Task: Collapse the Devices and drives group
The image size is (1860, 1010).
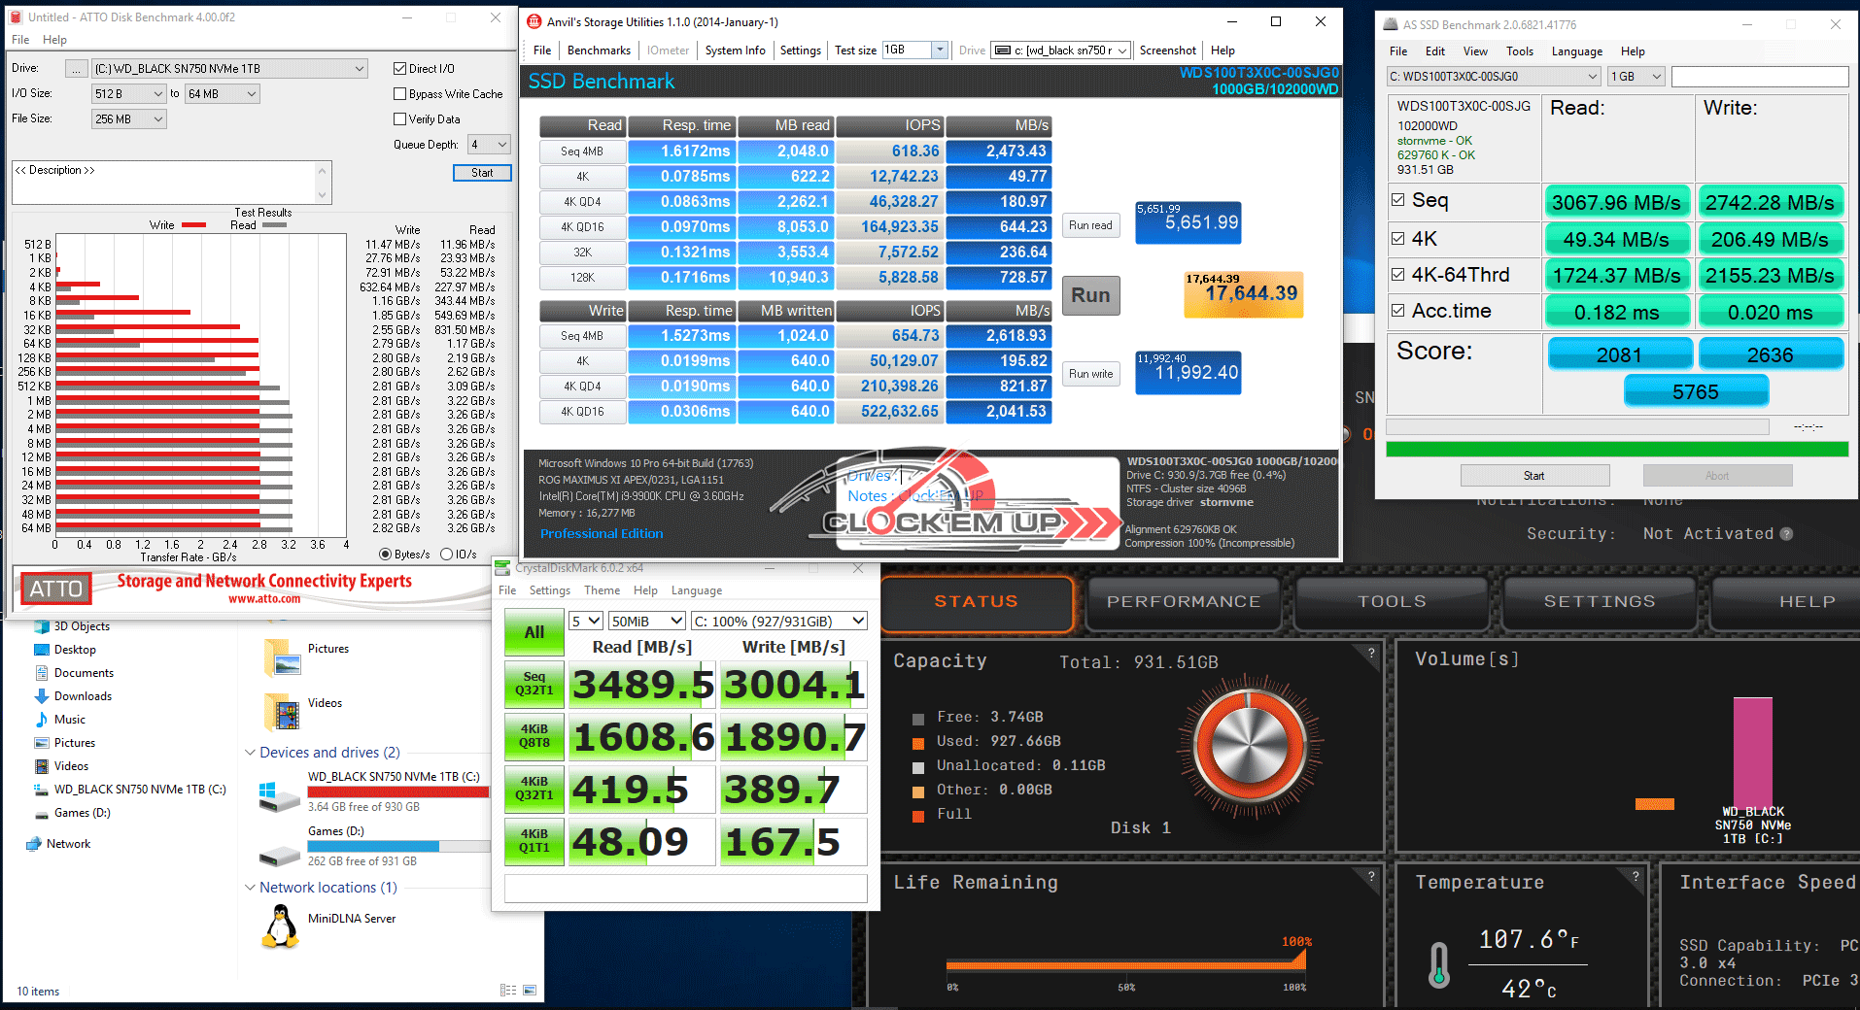Action: tap(251, 753)
